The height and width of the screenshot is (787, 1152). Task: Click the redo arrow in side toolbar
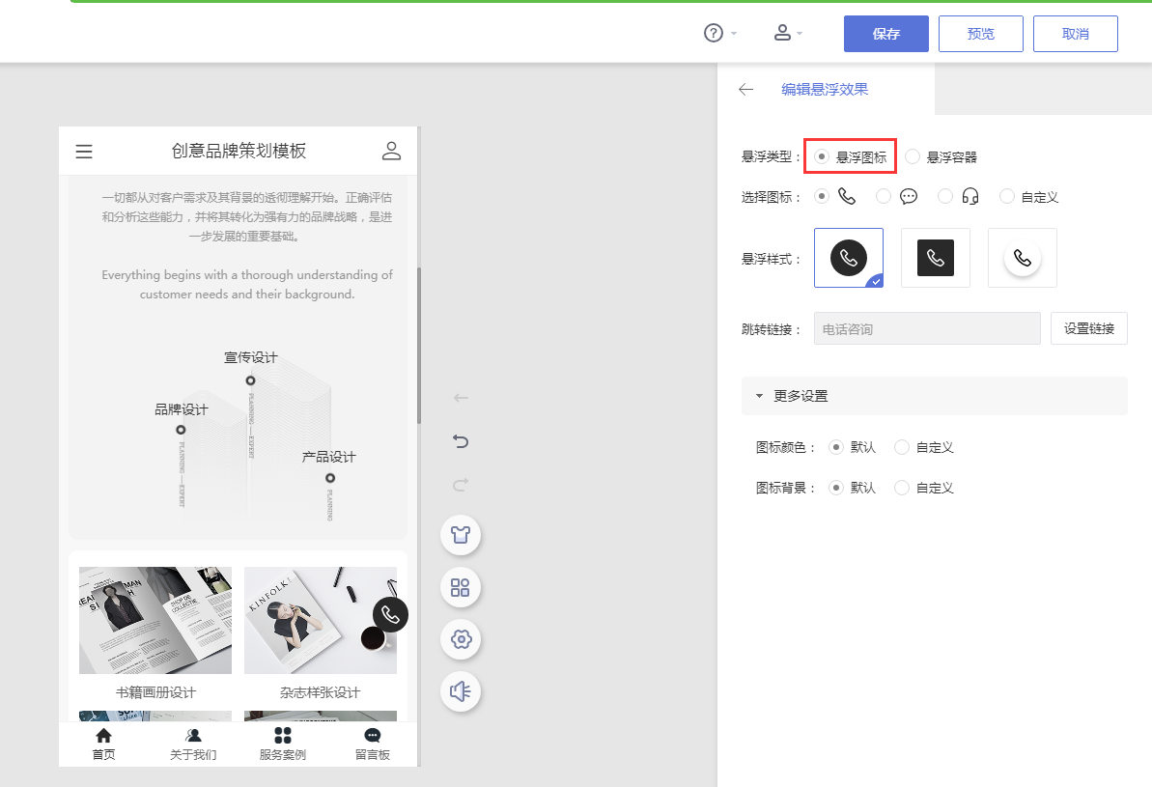[x=461, y=485]
